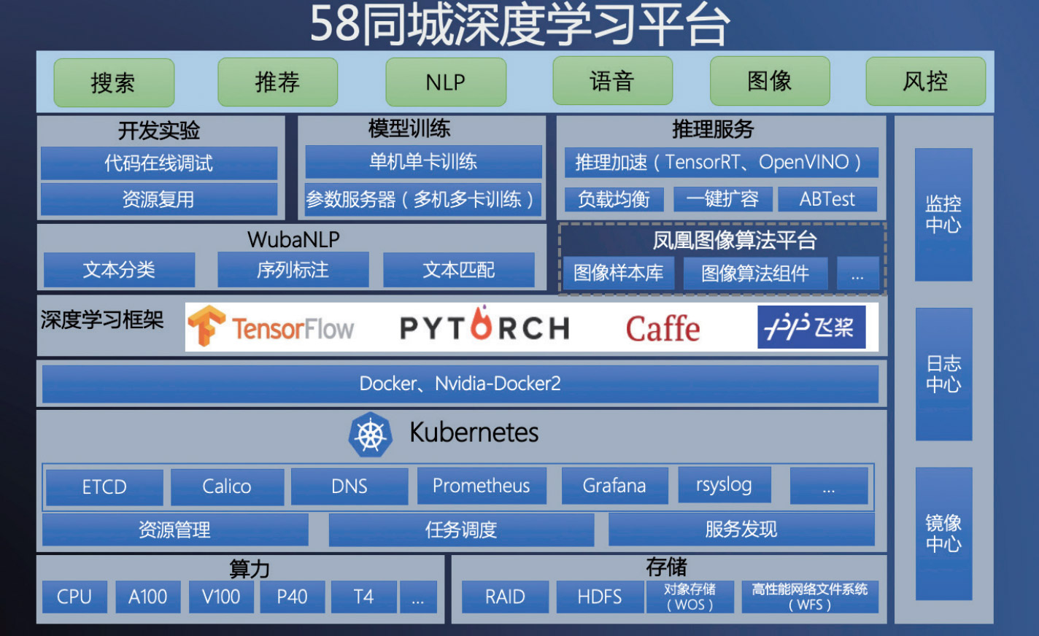This screenshot has height=636, width=1039.
Task: Click the 单机单卡训练 block
Action: point(423,161)
